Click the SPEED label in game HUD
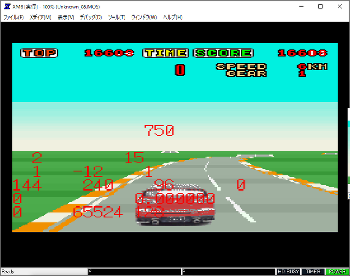350x276 pixels. pyautogui.click(x=241, y=66)
